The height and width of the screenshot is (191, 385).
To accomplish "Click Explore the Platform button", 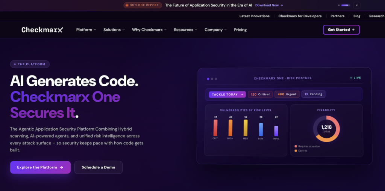I will tap(40, 167).
